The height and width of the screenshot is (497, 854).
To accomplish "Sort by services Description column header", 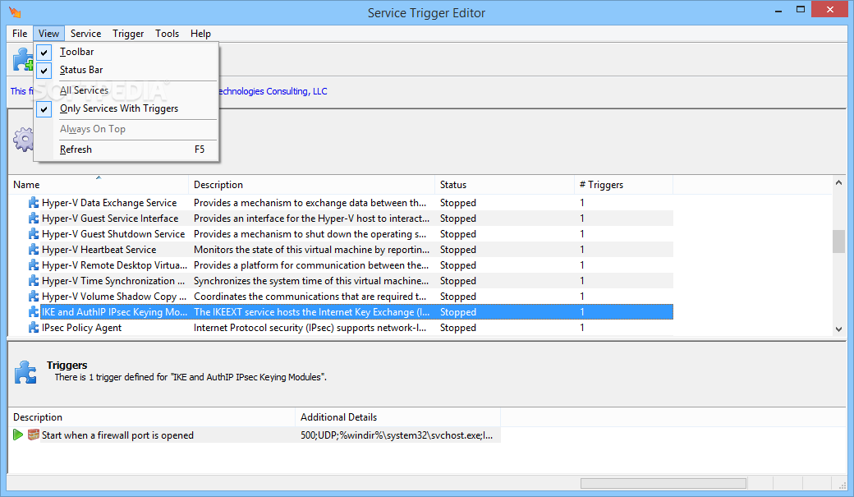I will [x=311, y=185].
